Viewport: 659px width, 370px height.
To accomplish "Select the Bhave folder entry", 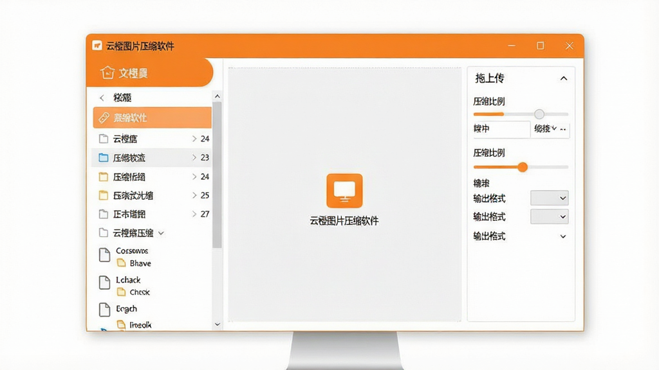I will pyautogui.click(x=140, y=263).
